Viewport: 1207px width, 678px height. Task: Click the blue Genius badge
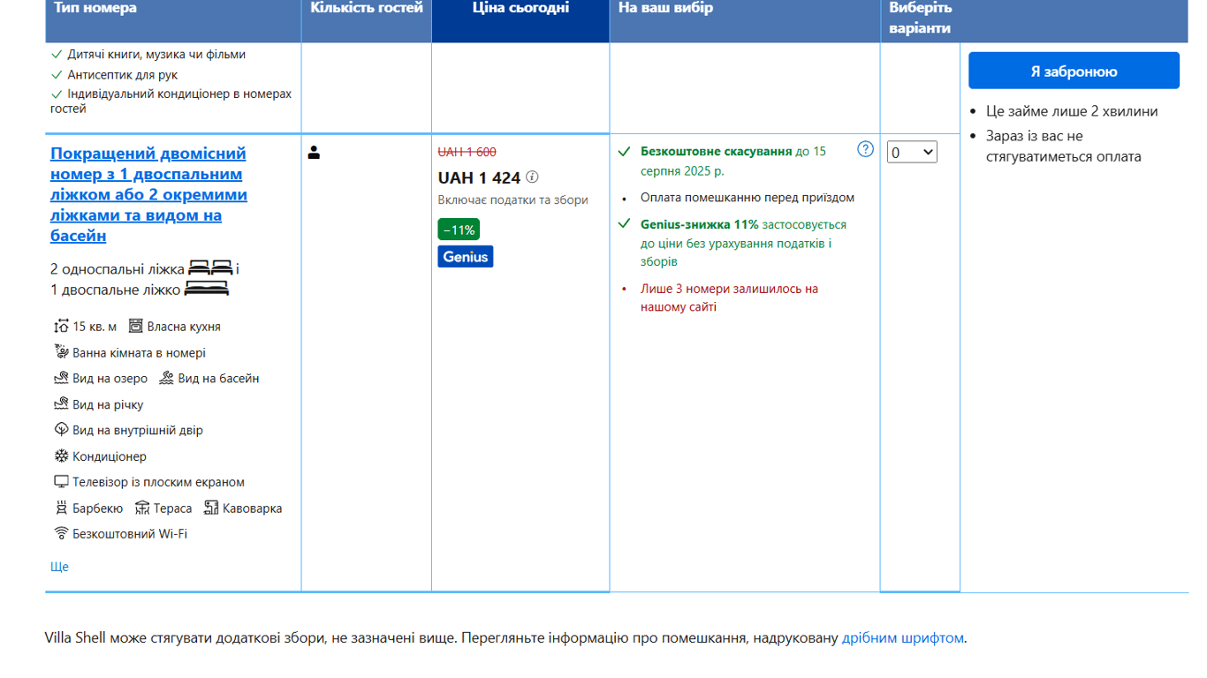tap(466, 257)
